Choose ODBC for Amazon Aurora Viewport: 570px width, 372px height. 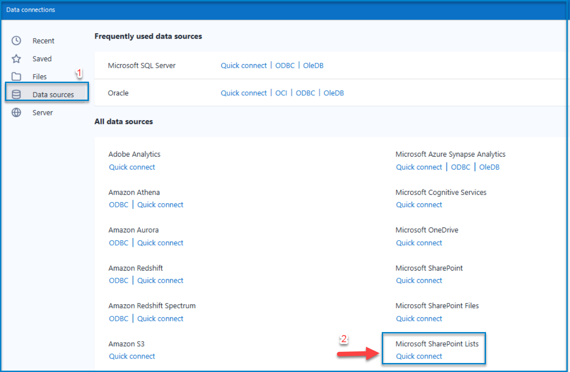119,243
